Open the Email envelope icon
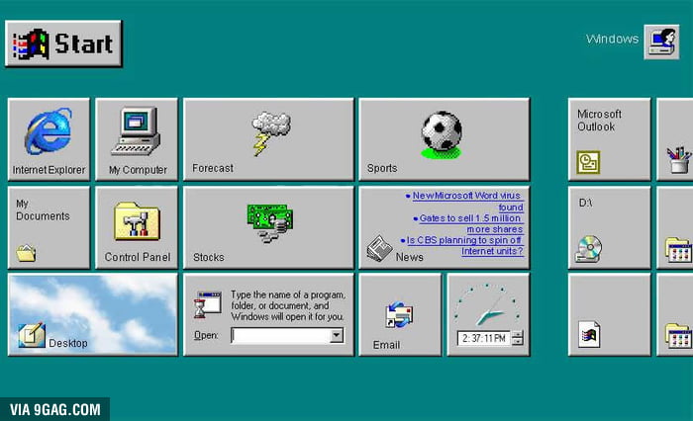693x421 pixels. click(399, 314)
